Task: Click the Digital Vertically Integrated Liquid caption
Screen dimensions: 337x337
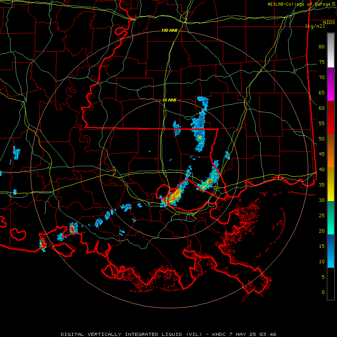Action: 168,334
